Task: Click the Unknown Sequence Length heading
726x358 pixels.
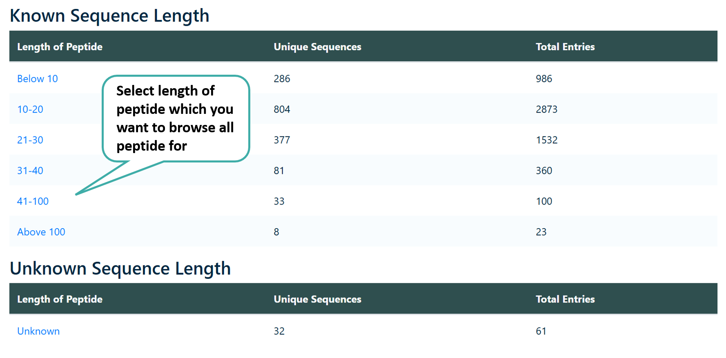Action: (120, 268)
